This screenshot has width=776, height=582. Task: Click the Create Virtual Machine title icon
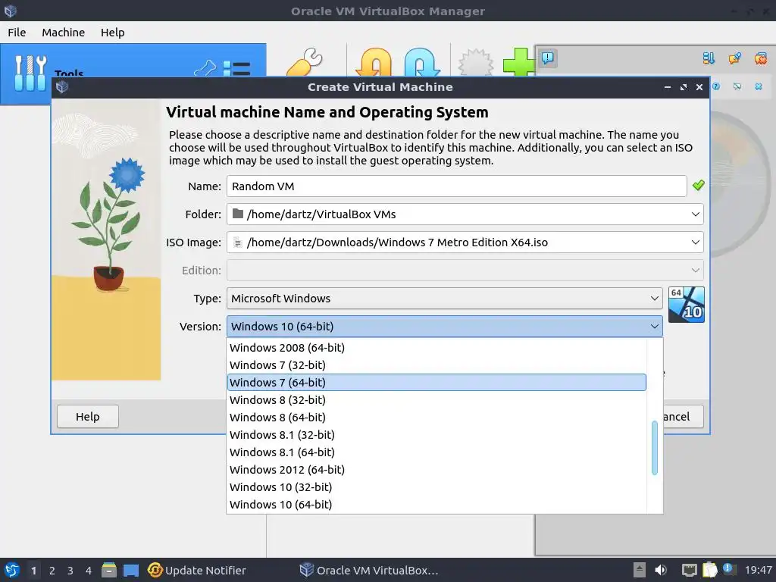62,87
